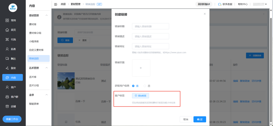Open 首页 home icon in sidebar
This screenshot has height=126, width=273.
[7, 30]
